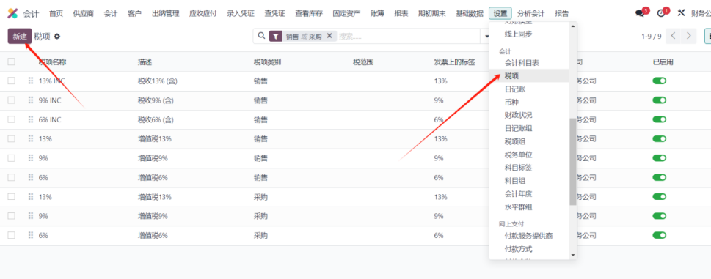
Task: Grab the drag handle of the 增值税9% 采购 row
Action: [x=31, y=216]
